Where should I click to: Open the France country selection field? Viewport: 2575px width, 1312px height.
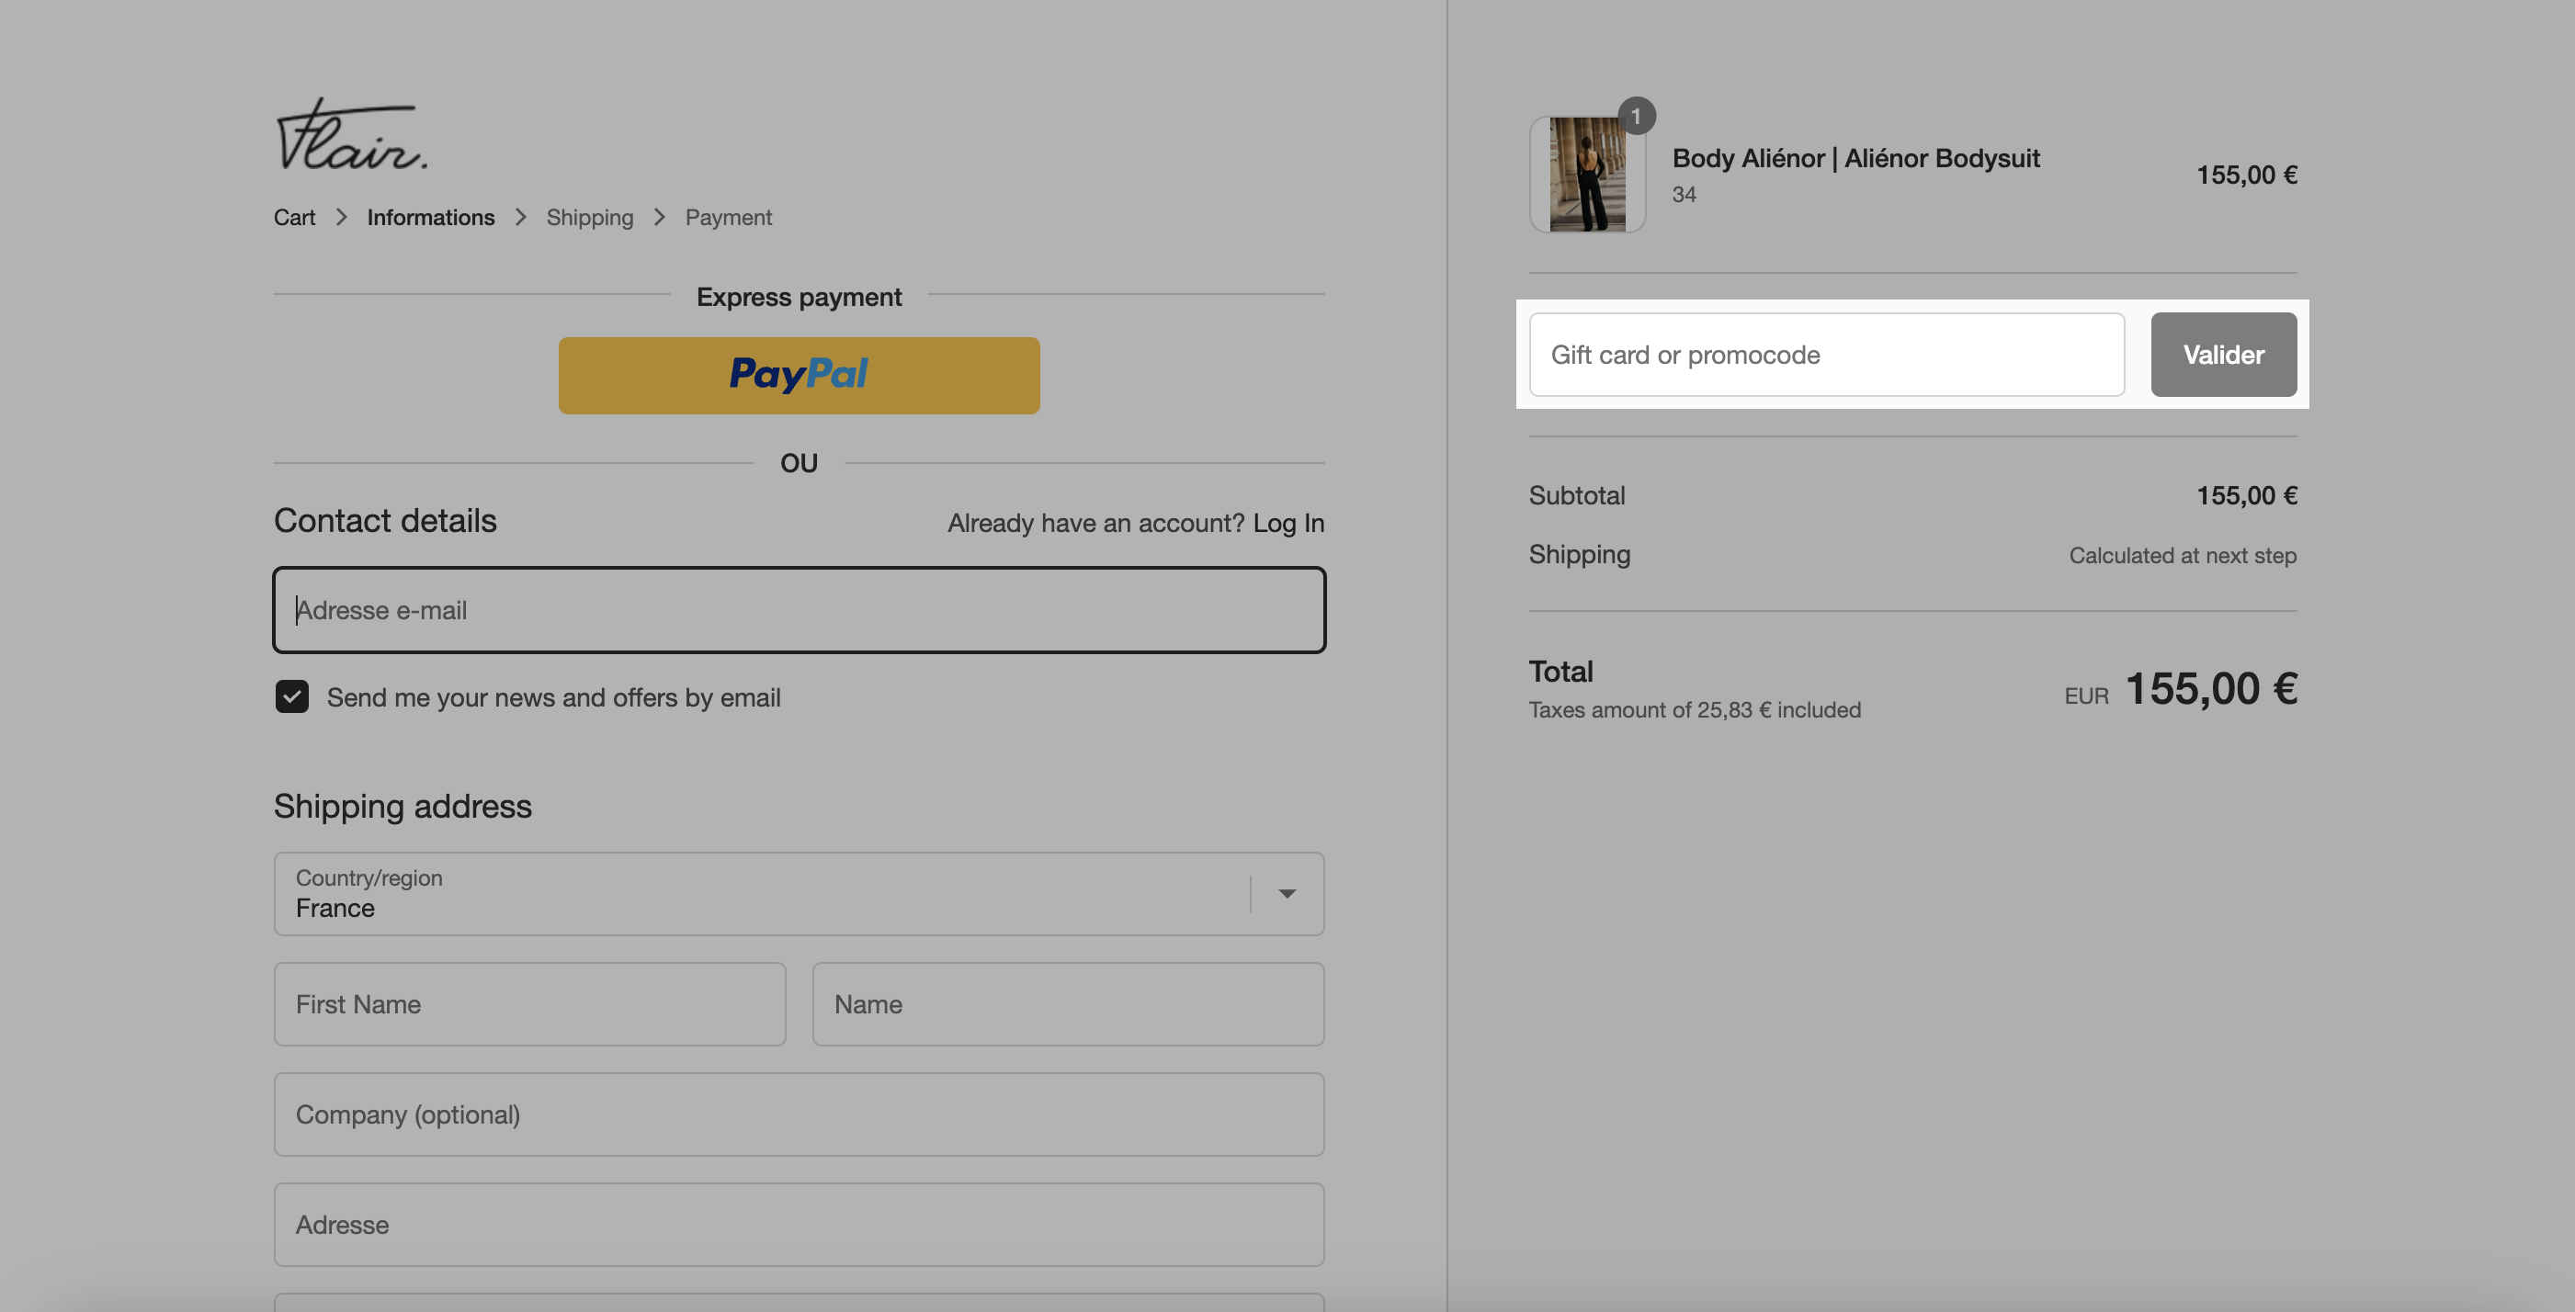(x=799, y=893)
